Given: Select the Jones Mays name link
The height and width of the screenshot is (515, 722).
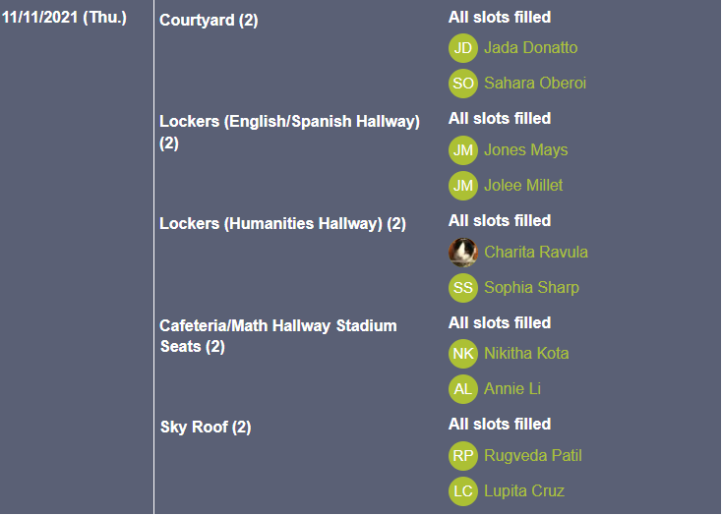Looking at the screenshot, I should tap(525, 150).
